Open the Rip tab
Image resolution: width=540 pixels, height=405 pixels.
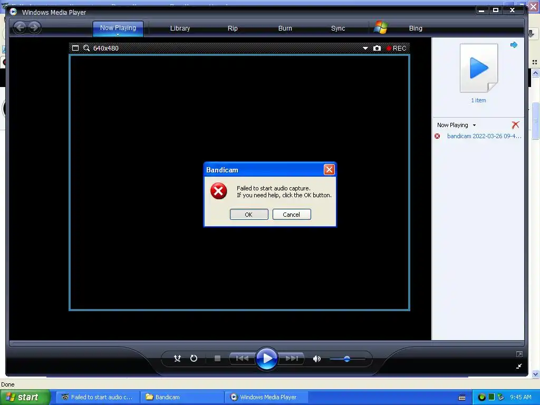233,28
